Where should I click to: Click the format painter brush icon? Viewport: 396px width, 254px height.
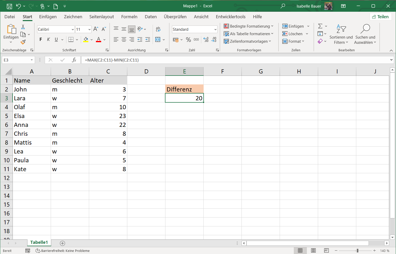23,42
